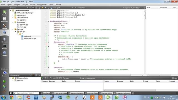Switch to the Editor mode (Редактор)
This screenshot has height=100, width=178.
(4, 19)
